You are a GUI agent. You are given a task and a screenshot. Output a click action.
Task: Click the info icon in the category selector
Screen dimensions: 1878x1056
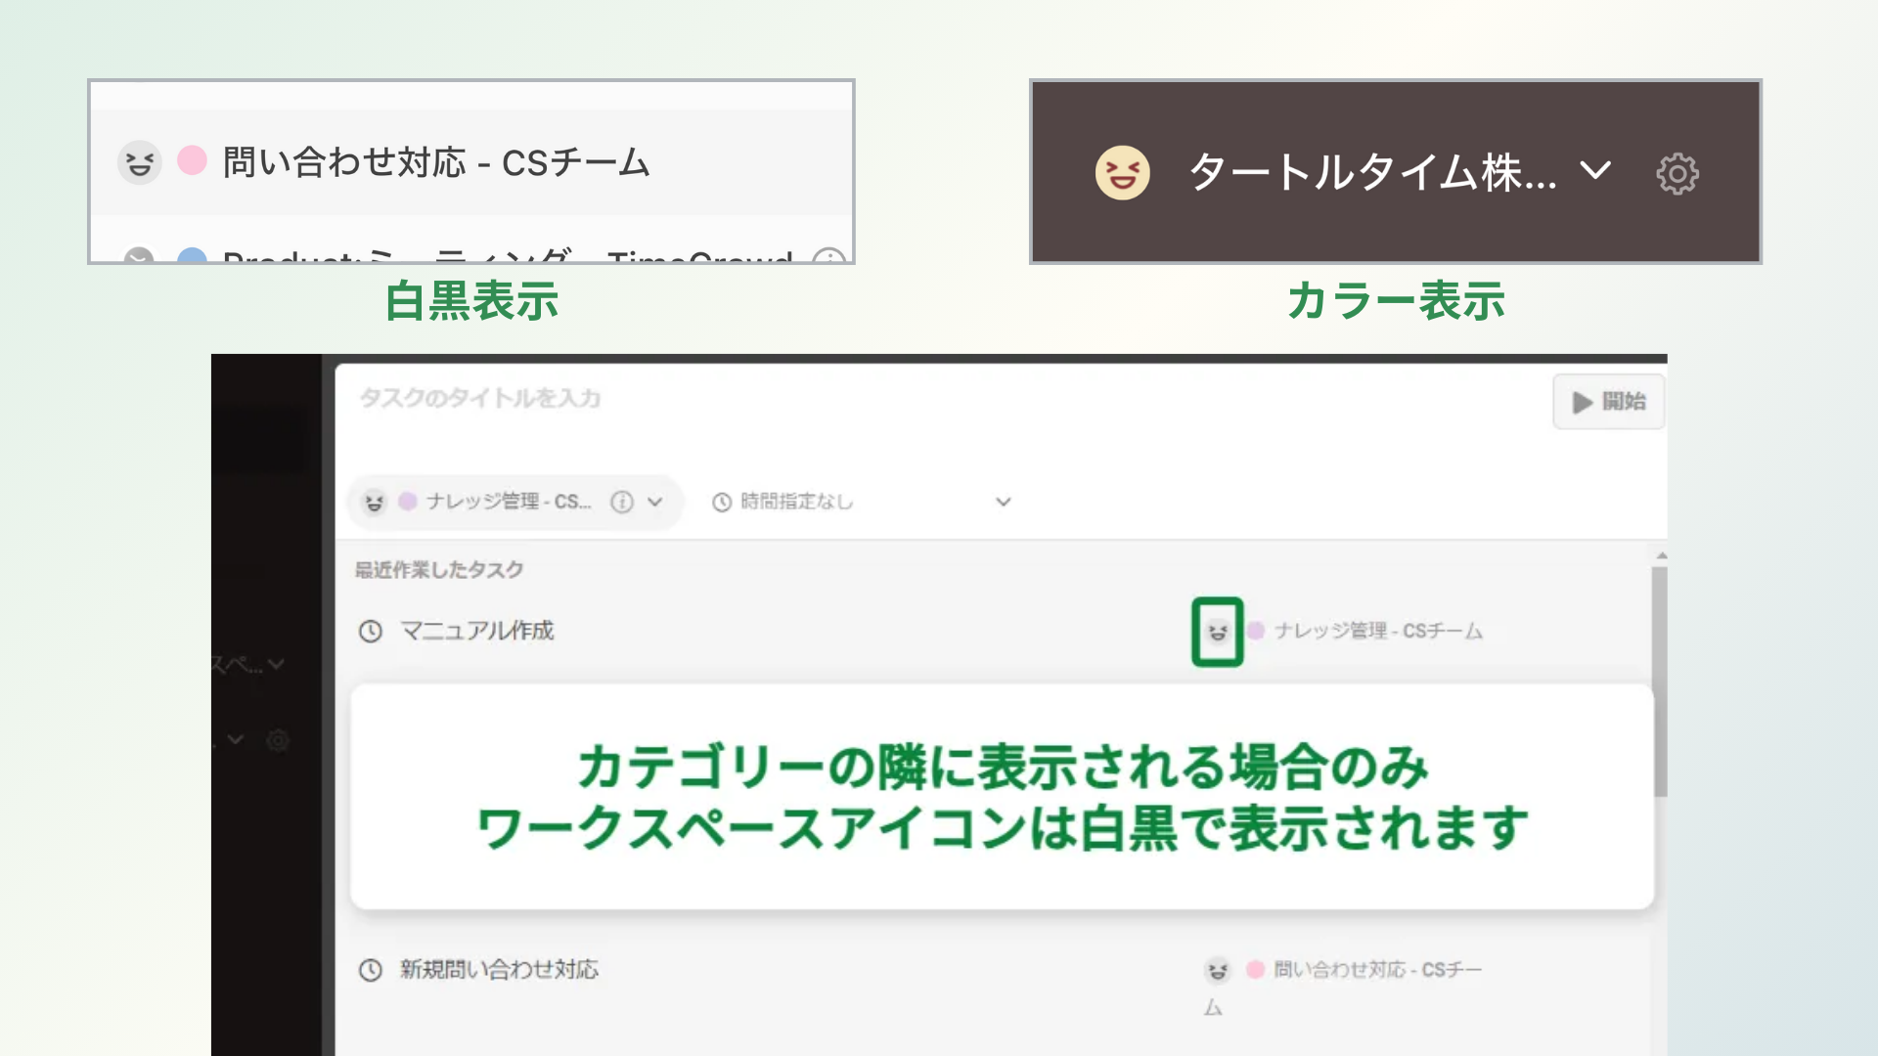(x=621, y=502)
